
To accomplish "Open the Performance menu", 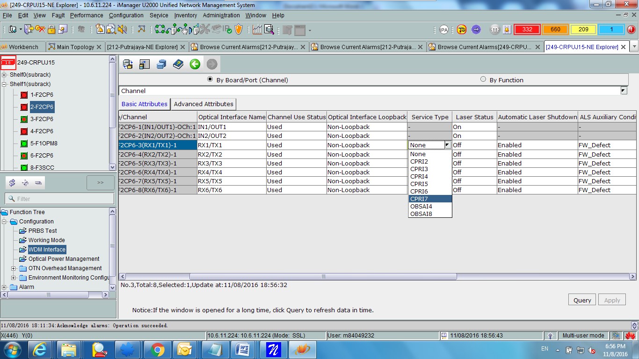I will pos(87,15).
